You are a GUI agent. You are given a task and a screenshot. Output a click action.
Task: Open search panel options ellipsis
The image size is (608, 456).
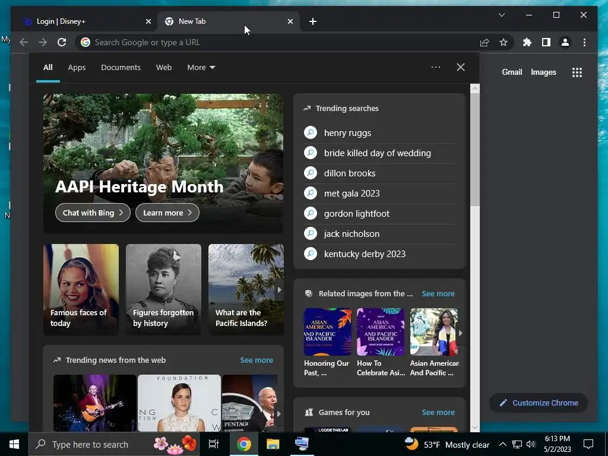pos(435,67)
